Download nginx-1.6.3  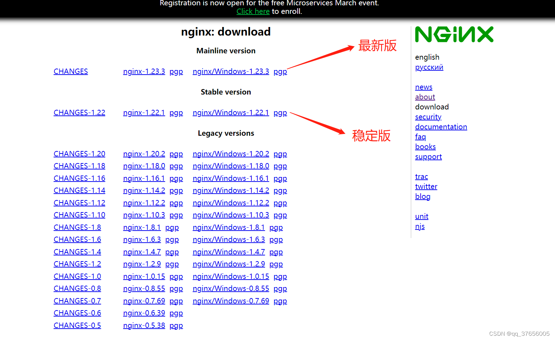tap(142, 239)
